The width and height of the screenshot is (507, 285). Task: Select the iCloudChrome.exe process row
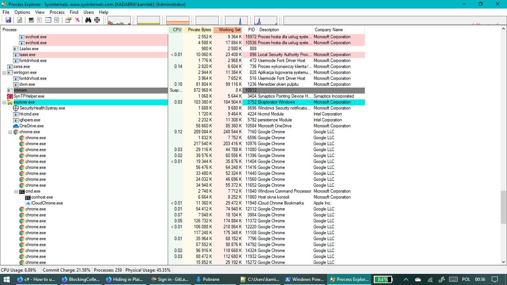(x=47, y=203)
